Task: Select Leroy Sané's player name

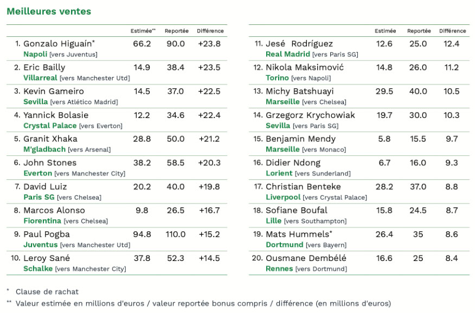Action: [47, 258]
